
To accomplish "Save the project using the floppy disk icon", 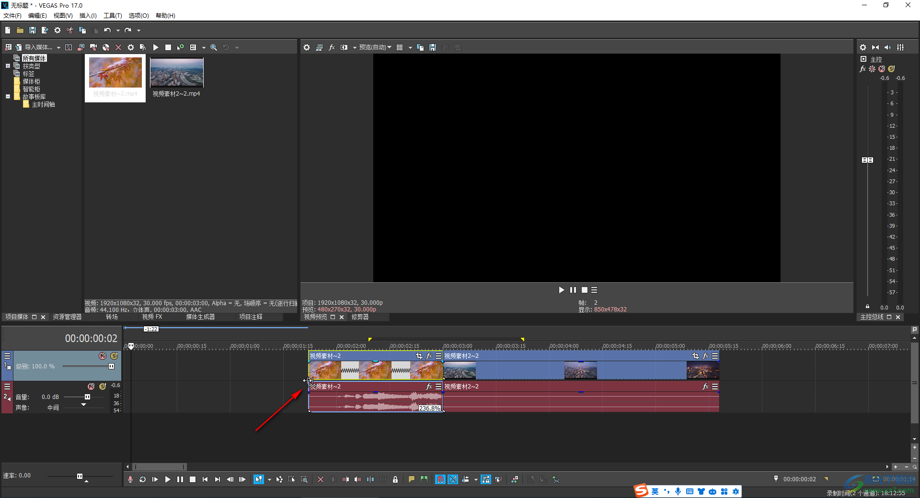I will click(x=33, y=30).
